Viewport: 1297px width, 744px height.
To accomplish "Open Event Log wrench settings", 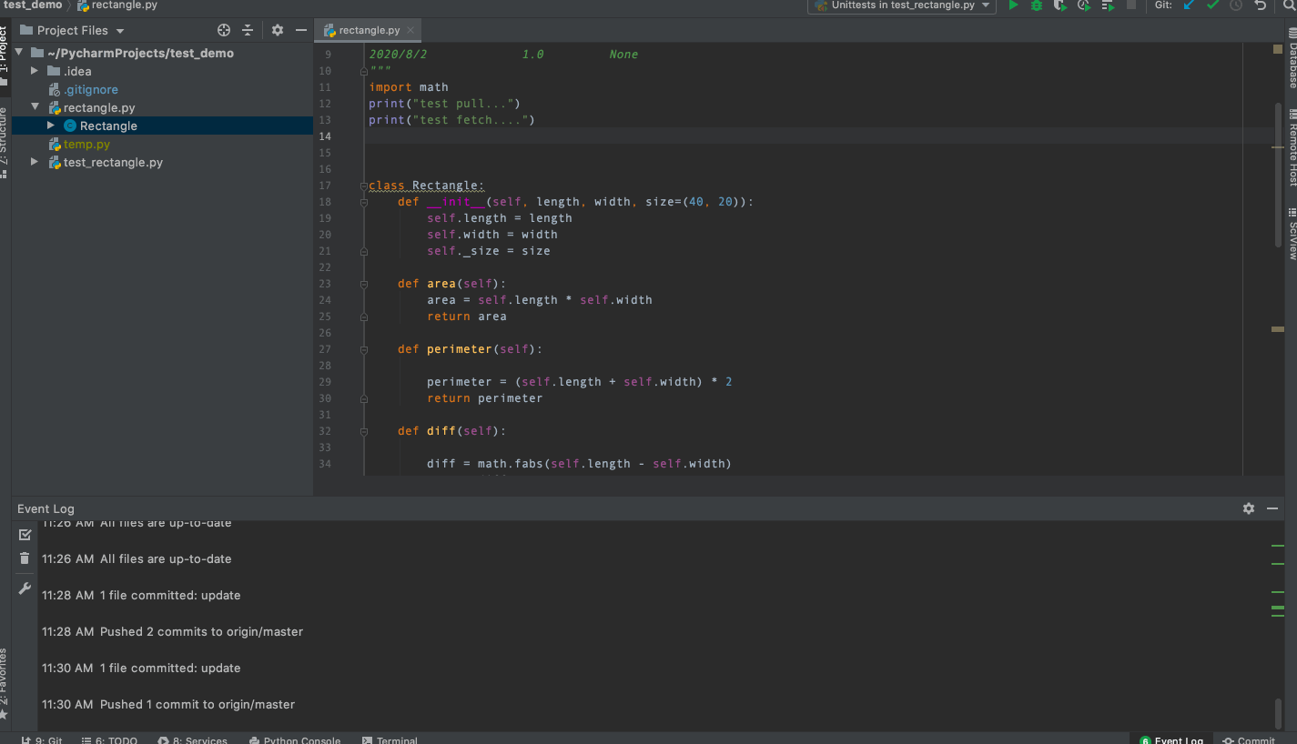I will point(25,589).
